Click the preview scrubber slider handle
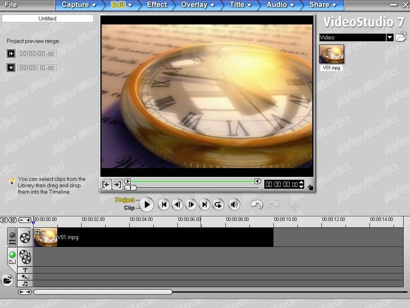The image size is (410, 308). coord(131,187)
